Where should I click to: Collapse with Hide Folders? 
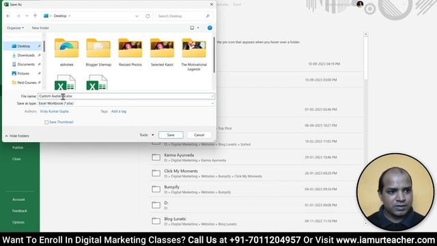pyautogui.click(x=17, y=136)
